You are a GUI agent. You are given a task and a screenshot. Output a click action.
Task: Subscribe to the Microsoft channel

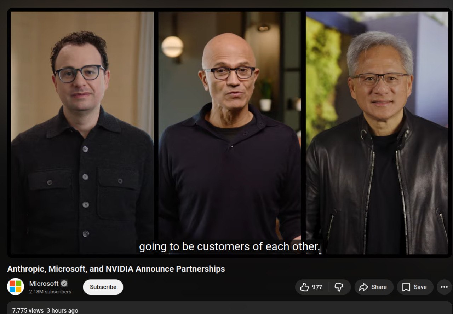[103, 287]
